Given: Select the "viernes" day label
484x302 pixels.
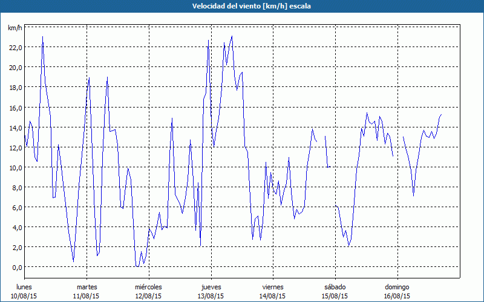Looking at the screenshot, I should pyautogui.click(x=273, y=287).
